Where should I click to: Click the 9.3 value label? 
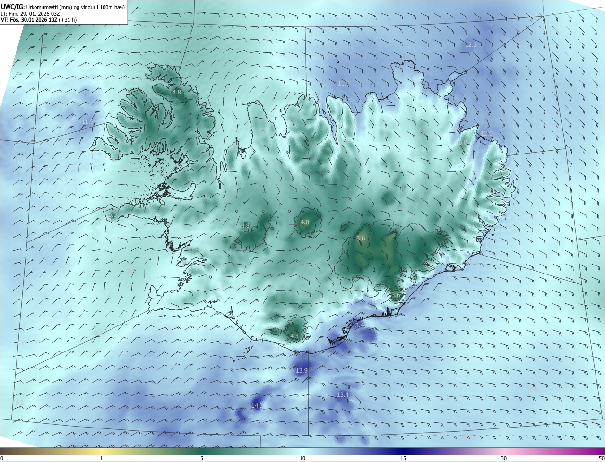(19, 402)
